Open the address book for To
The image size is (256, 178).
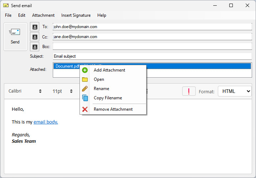pos(35,27)
